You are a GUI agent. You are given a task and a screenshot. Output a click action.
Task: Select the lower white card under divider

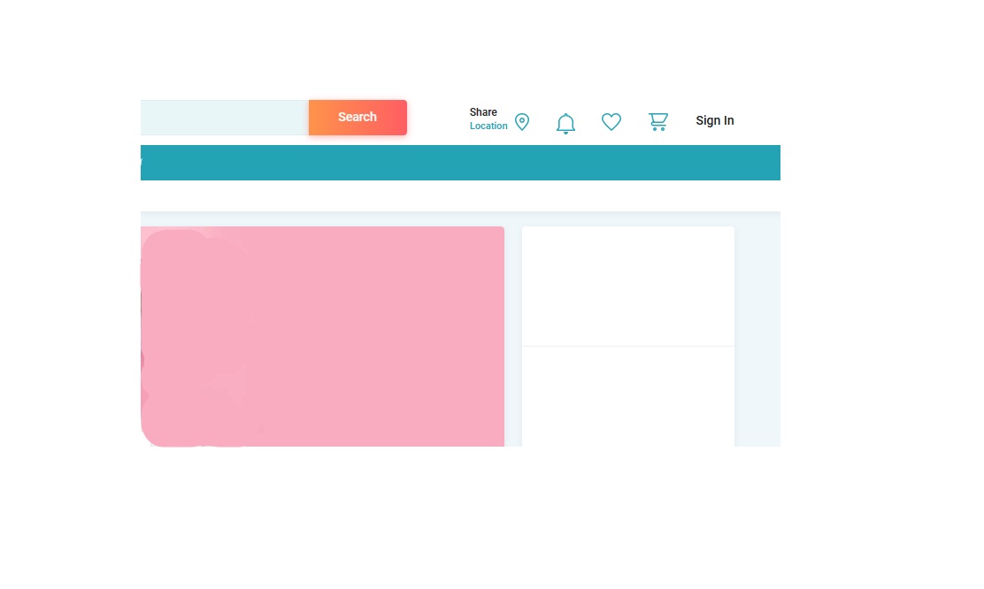pyautogui.click(x=627, y=396)
